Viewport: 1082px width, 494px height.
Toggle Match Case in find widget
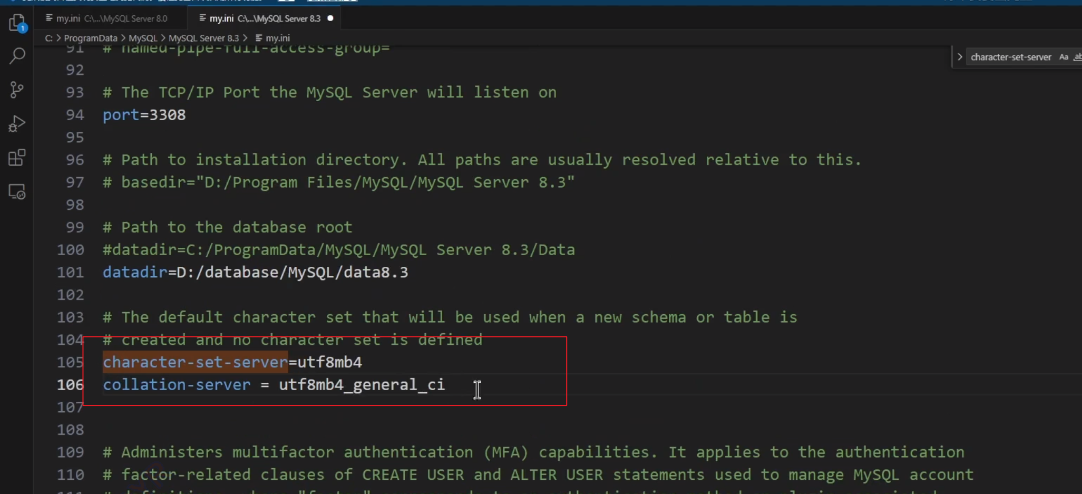pos(1064,57)
